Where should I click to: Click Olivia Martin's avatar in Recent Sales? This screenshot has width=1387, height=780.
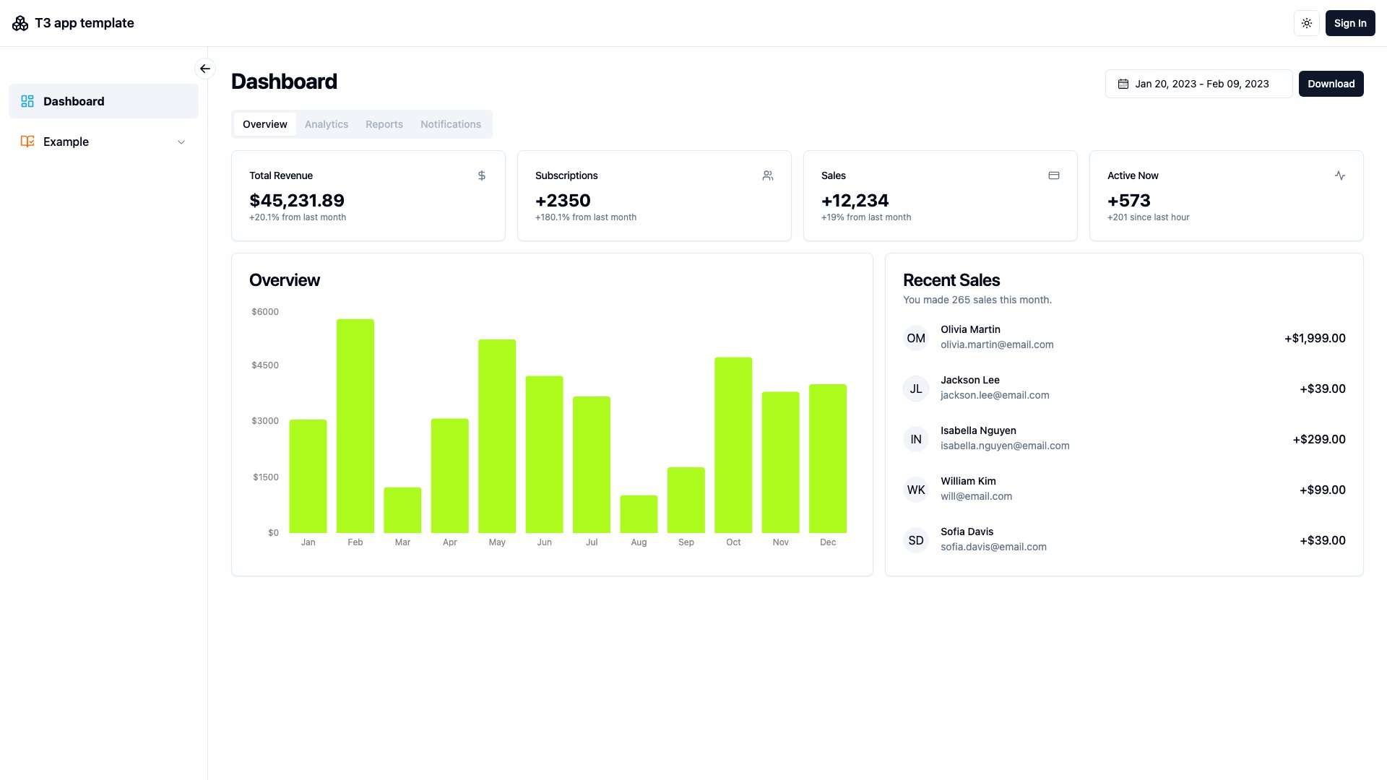tap(915, 338)
